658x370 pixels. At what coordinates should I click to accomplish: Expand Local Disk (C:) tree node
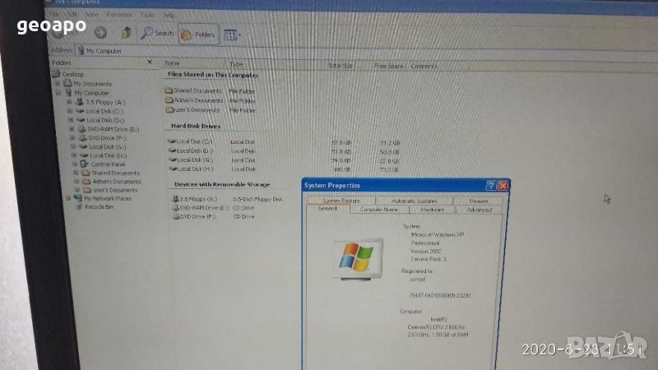pyautogui.click(x=70, y=111)
